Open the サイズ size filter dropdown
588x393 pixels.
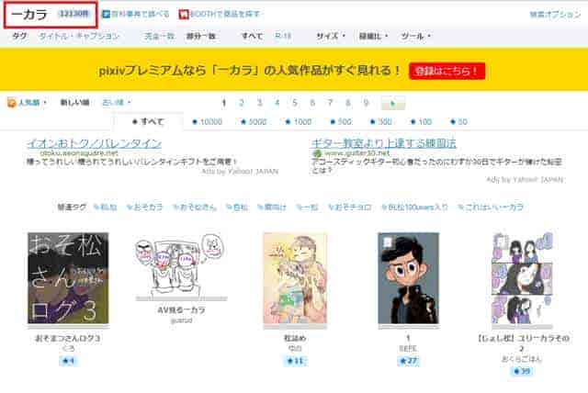[331, 37]
